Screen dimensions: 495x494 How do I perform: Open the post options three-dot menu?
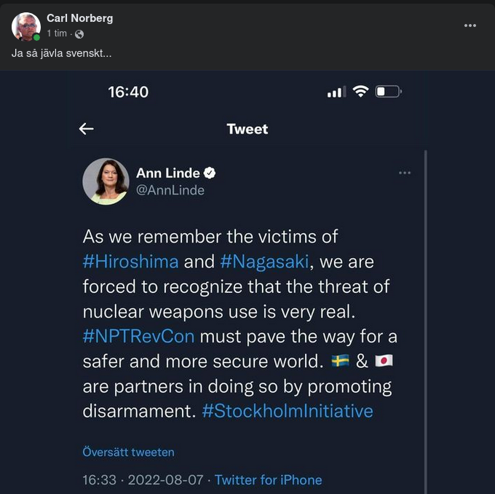pos(470,26)
